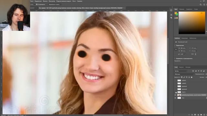This screenshot has width=207, height=116.
Task: Hide the portrait young business woman layer
Action: [x=175, y=95]
